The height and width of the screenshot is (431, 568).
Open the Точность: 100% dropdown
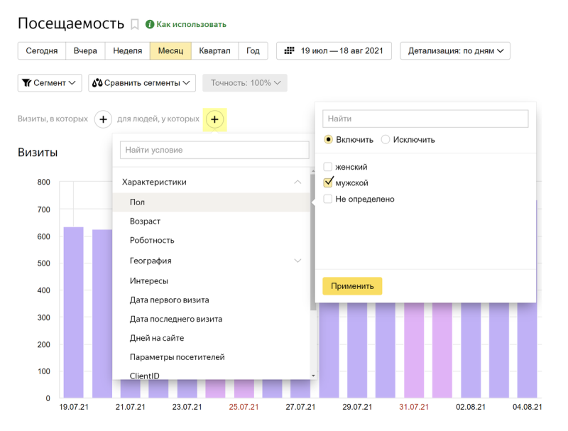[245, 83]
